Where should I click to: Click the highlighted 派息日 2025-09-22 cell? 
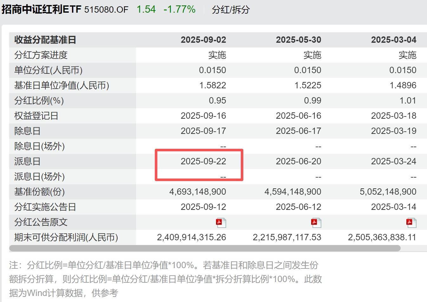[x=203, y=161]
